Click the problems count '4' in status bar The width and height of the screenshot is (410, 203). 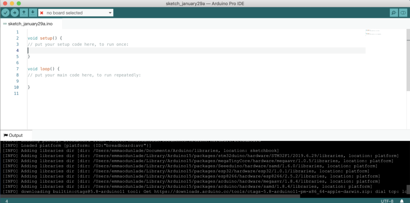click(x=7, y=201)
